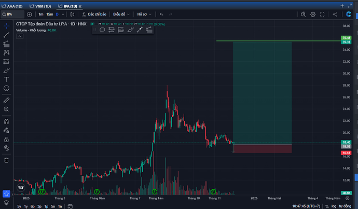Open chart settings gear
This screenshot has height=209, width=358.
coord(313,15)
